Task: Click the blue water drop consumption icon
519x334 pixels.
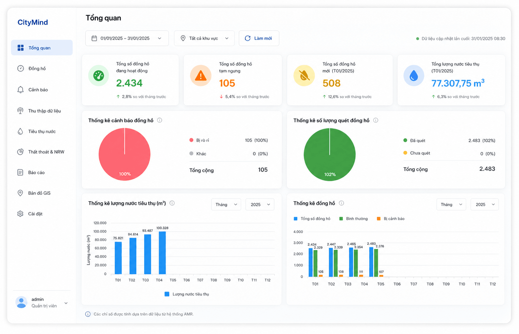Action: click(414, 76)
